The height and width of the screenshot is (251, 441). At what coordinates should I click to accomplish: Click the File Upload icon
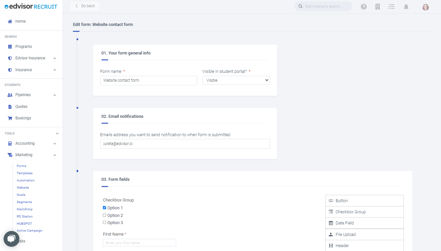pos(331,234)
